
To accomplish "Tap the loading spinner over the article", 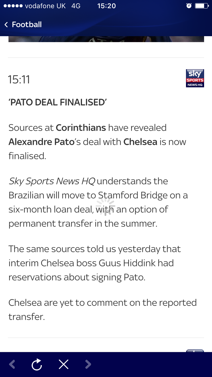I will [x=105, y=206].
